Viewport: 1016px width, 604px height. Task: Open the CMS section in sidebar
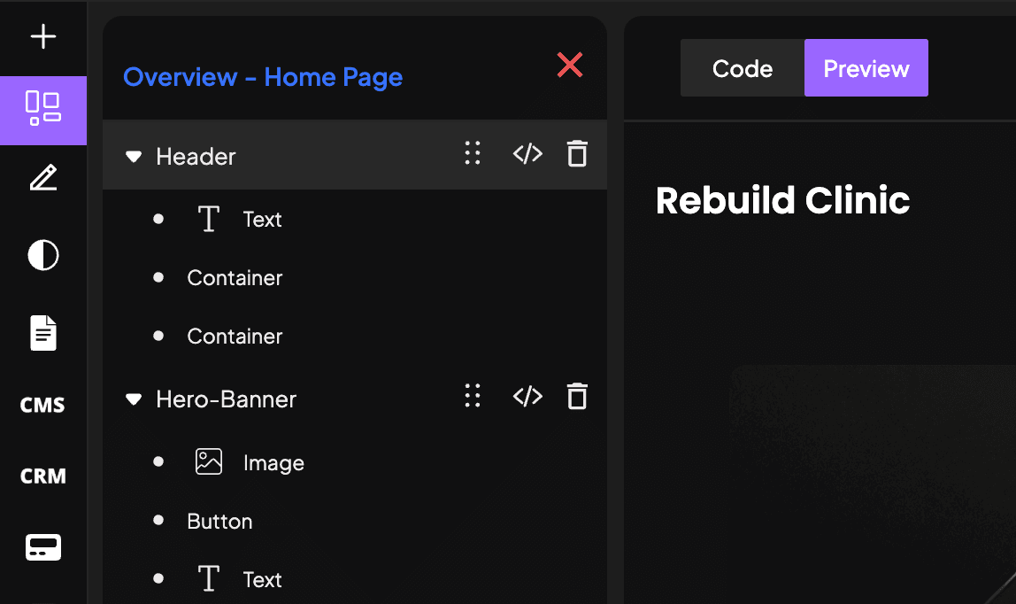coord(42,405)
